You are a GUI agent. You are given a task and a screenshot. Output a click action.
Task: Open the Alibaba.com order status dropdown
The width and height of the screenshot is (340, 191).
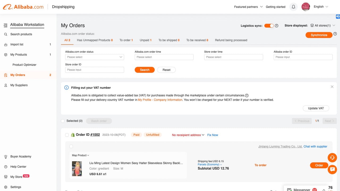[x=95, y=57]
